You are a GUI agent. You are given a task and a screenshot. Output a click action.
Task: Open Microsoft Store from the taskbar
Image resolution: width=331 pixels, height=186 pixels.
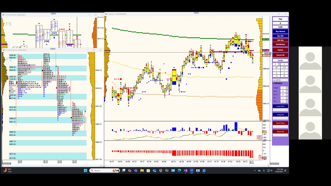click(148, 171)
